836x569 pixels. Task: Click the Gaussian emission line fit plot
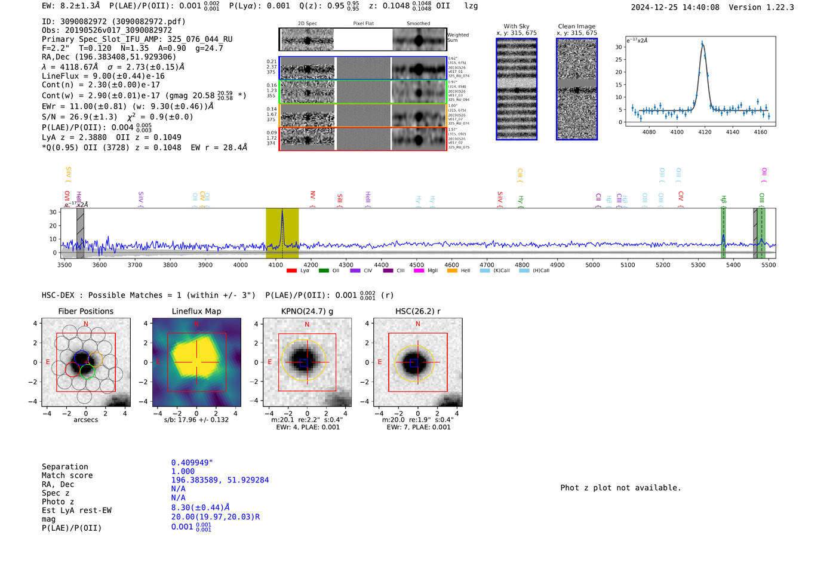[x=700, y=81]
